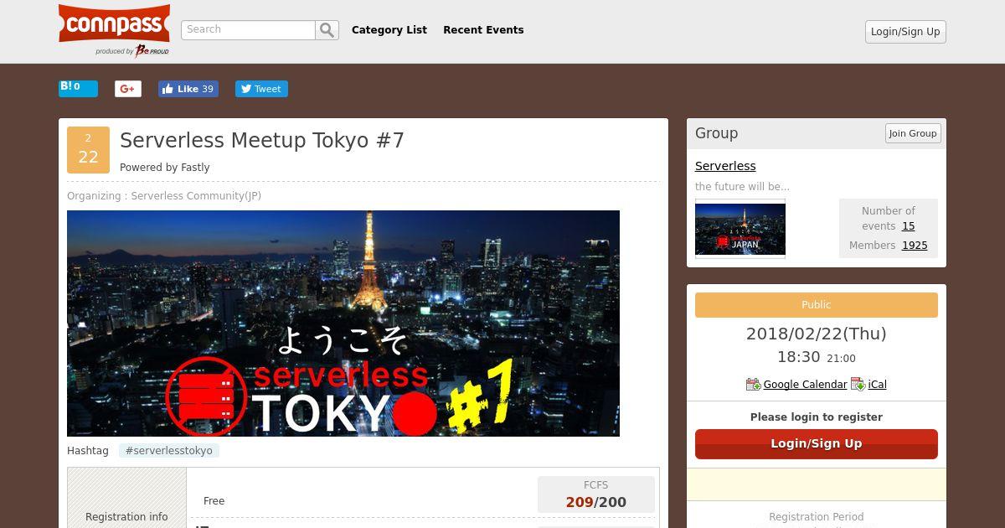Click the Public status label
This screenshot has height=528, width=1005.
[817, 305]
